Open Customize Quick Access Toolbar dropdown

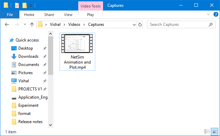pyautogui.click(x=31, y=6)
